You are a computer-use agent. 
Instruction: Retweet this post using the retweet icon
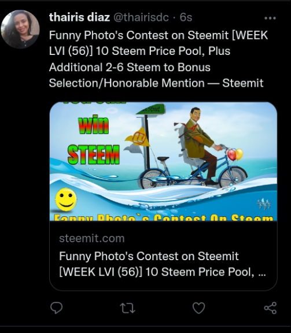pyautogui.click(x=127, y=308)
